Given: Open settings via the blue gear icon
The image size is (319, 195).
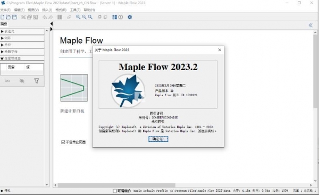Looking at the screenshot, I should coord(130,17).
